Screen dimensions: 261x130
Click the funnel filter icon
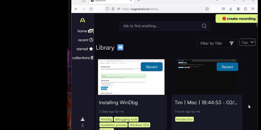point(231,43)
